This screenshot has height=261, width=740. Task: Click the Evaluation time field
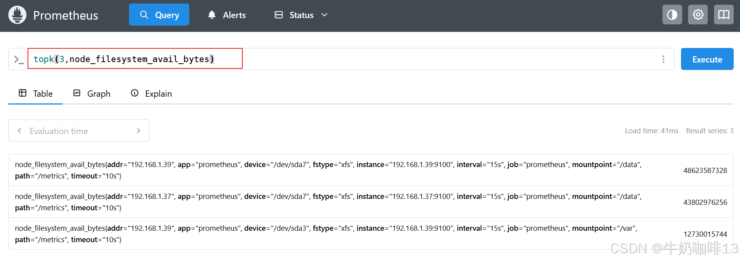(79, 130)
